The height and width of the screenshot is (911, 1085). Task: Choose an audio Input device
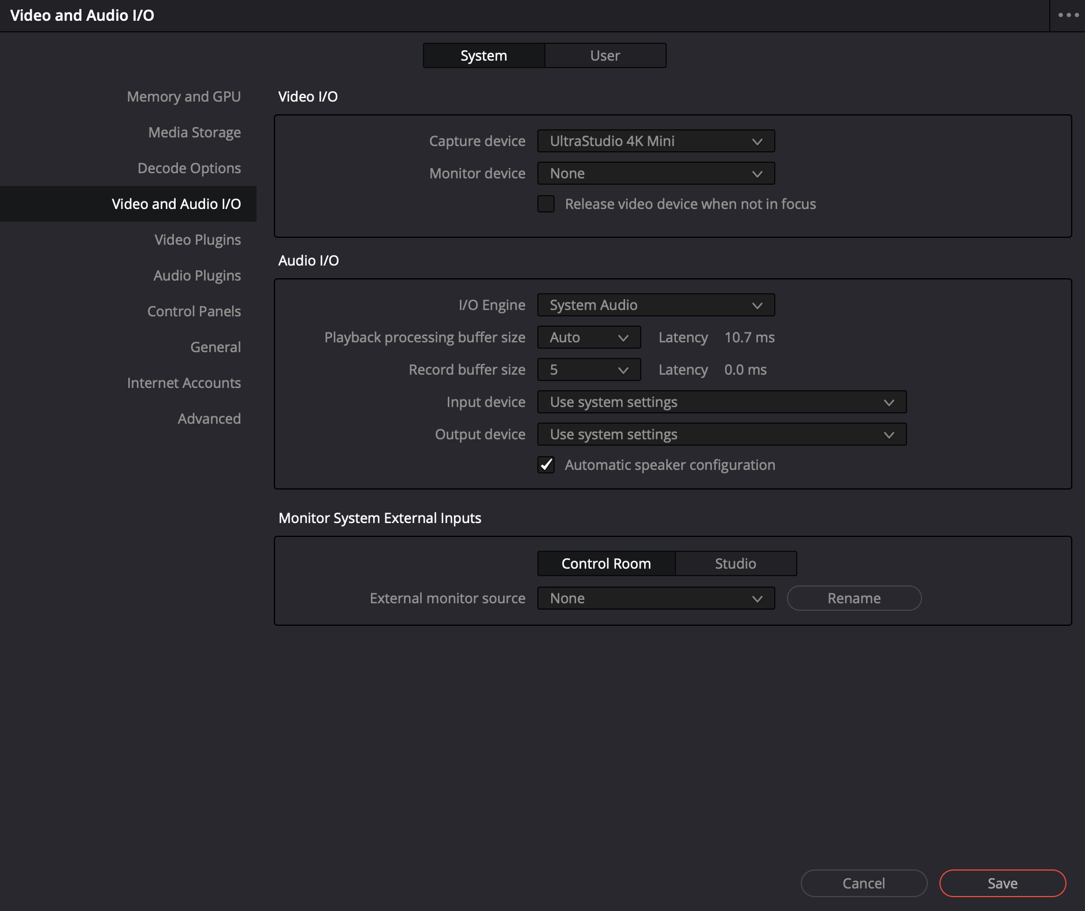[722, 402]
